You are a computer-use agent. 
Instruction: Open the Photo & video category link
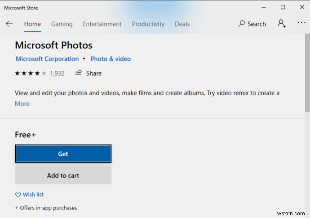(111, 59)
